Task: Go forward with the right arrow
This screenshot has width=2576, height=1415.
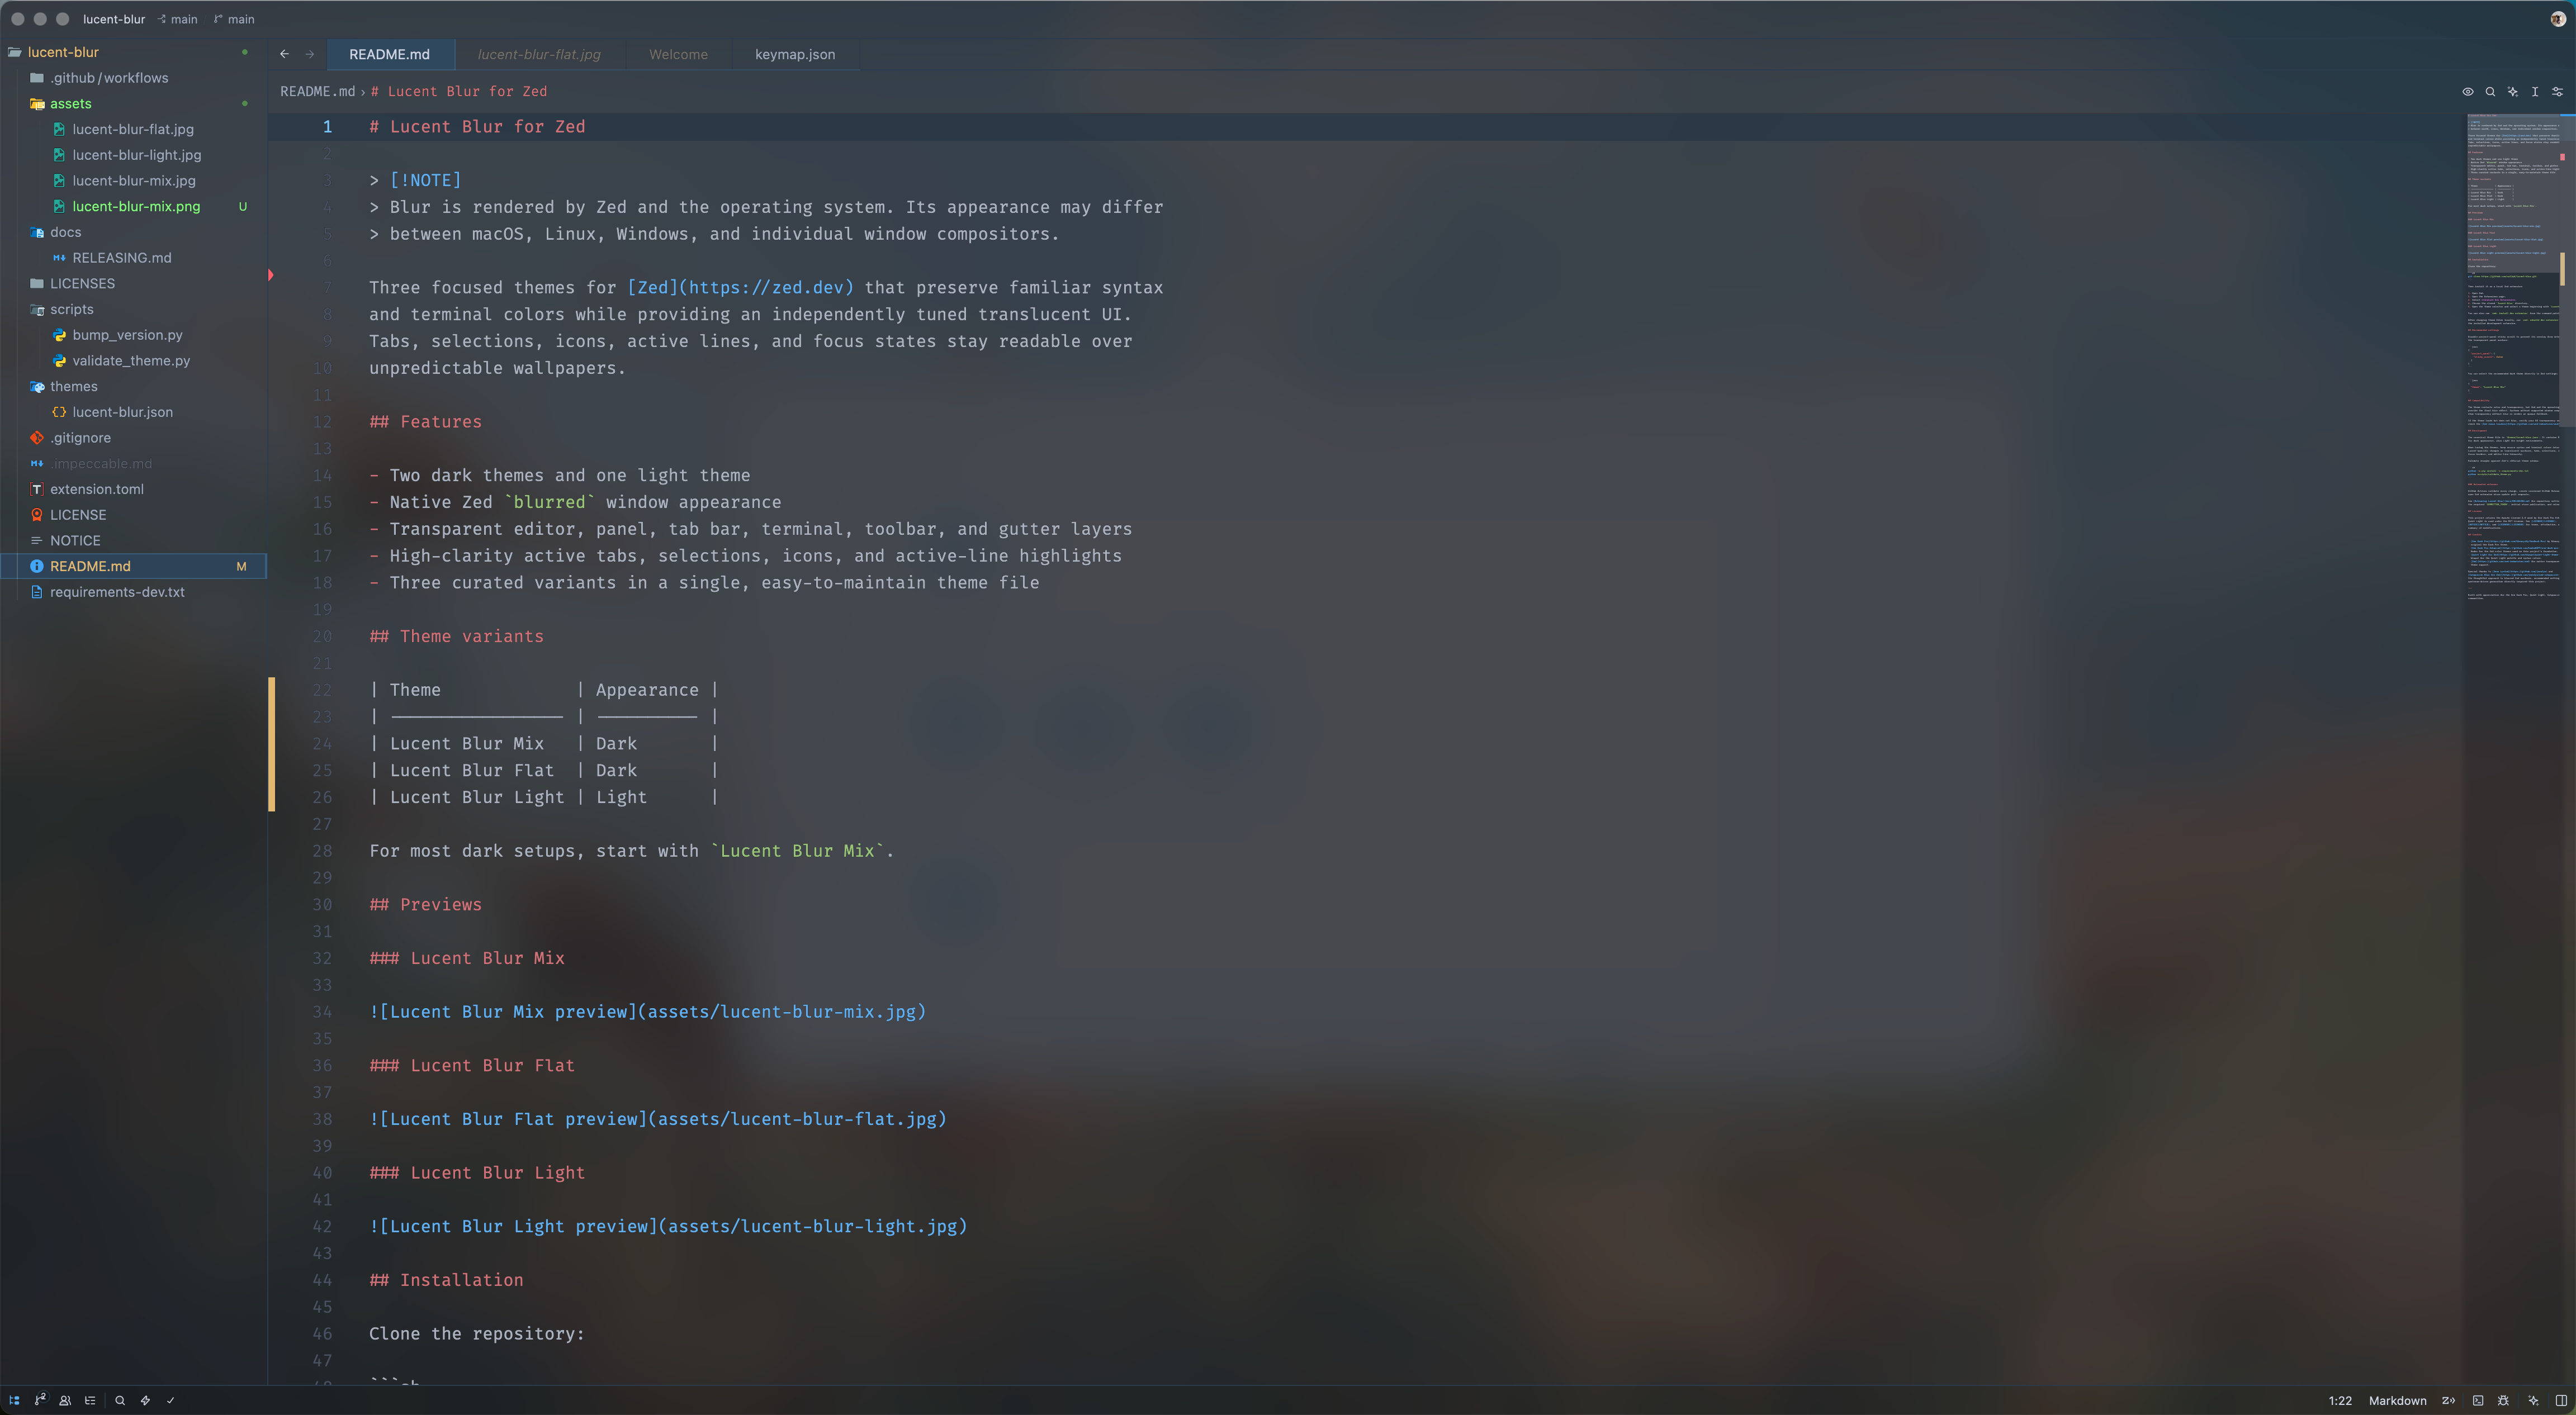Action: tap(309, 54)
